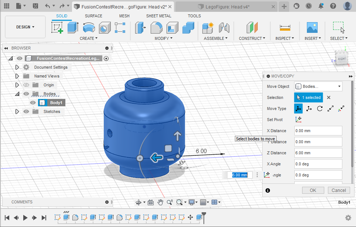Click the Look At icon
Image resolution: width=356 pixels, height=227 pixels.
tap(151, 202)
